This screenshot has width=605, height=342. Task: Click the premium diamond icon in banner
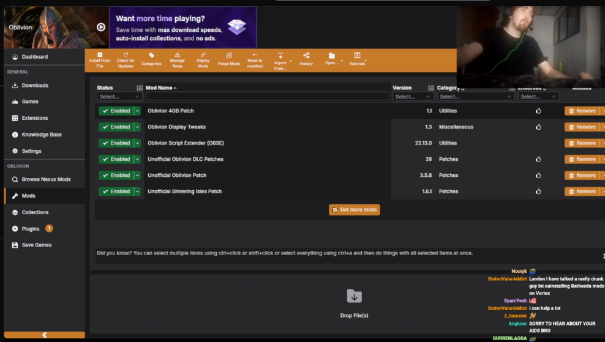(236, 27)
